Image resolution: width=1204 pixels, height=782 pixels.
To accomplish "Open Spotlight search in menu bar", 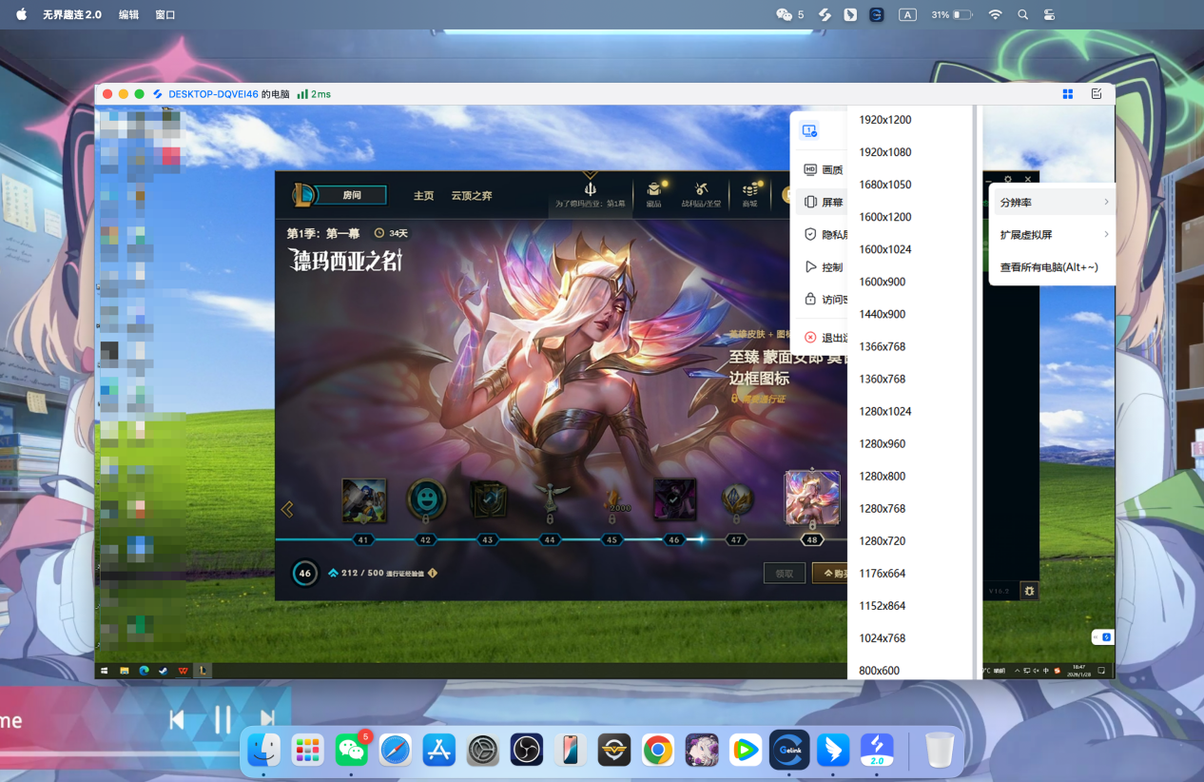I will (x=1023, y=15).
